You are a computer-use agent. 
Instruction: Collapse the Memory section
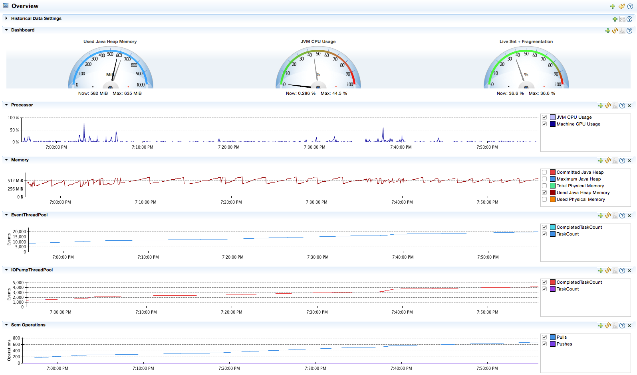pos(6,160)
